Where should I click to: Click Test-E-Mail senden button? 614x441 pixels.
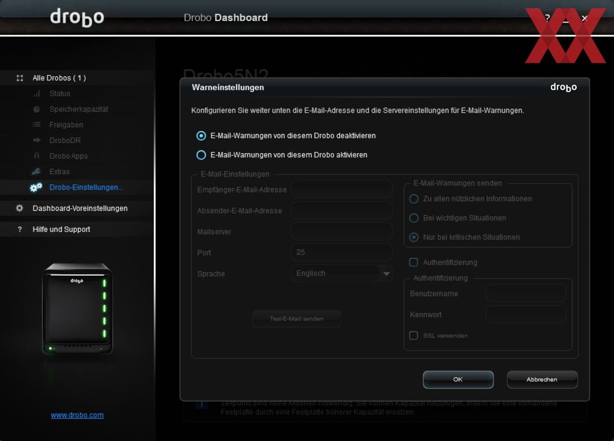297,319
